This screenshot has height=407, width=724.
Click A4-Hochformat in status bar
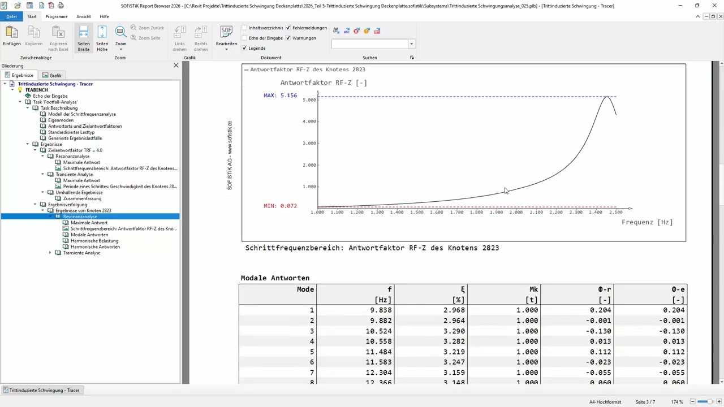[x=605, y=402]
